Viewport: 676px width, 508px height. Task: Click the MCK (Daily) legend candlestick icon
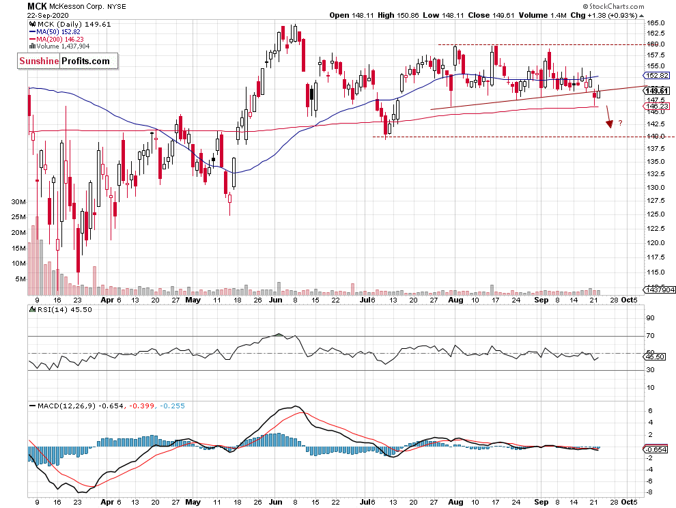tap(32, 24)
